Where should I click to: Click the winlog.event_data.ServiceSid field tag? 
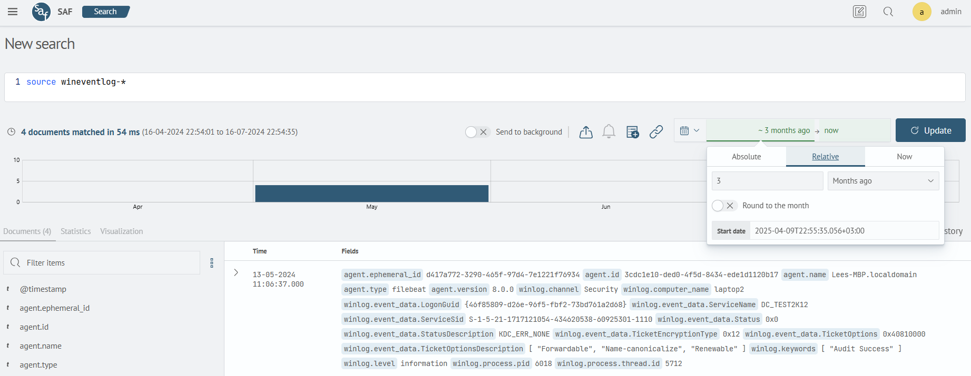[x=404, y=319]
